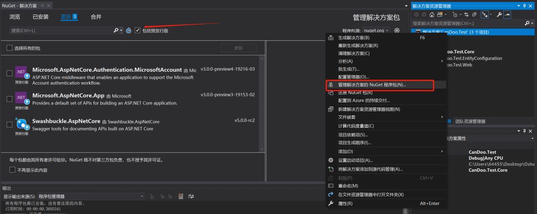Focus the NuGet search input field

click(x=61, y=30)
